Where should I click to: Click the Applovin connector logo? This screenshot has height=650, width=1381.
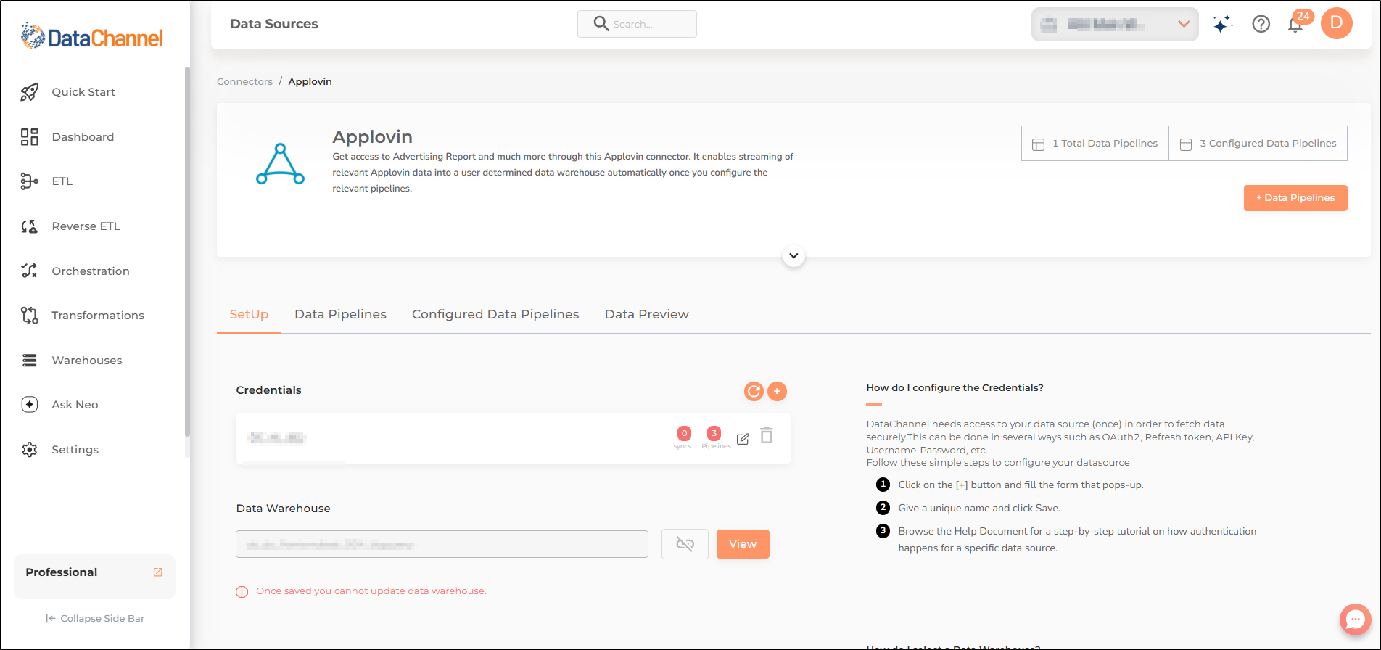tap(280, 164)
